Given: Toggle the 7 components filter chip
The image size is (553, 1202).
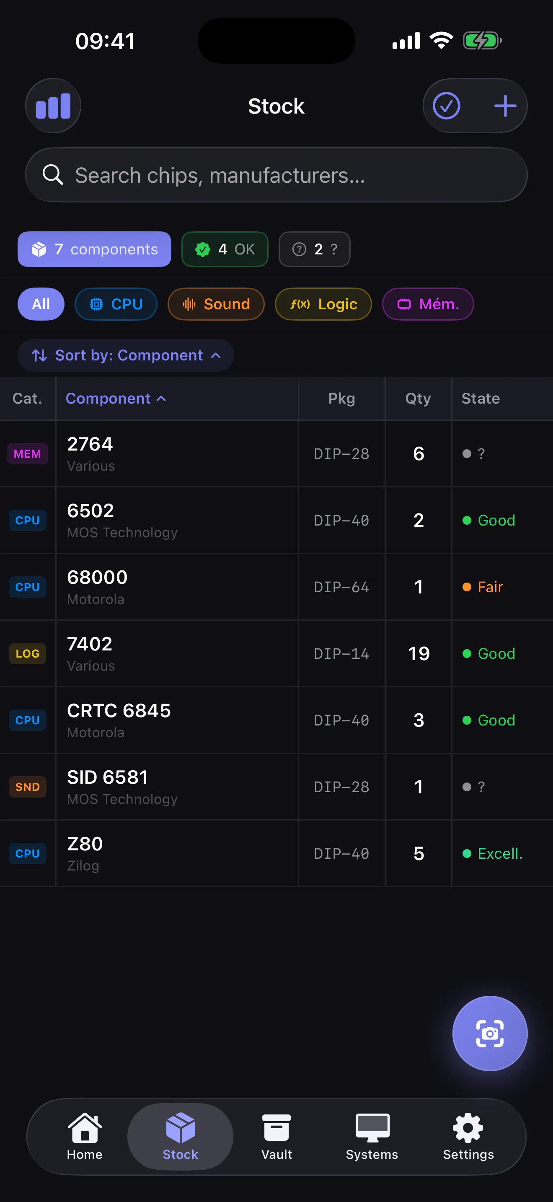Looking at the screenshot, I should coord(94,249).
